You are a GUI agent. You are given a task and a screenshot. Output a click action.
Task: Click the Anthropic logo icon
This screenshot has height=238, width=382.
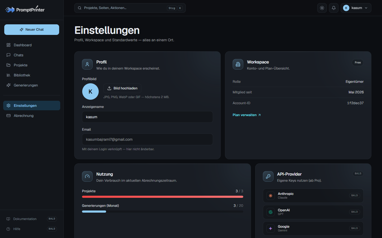(271, 196)
